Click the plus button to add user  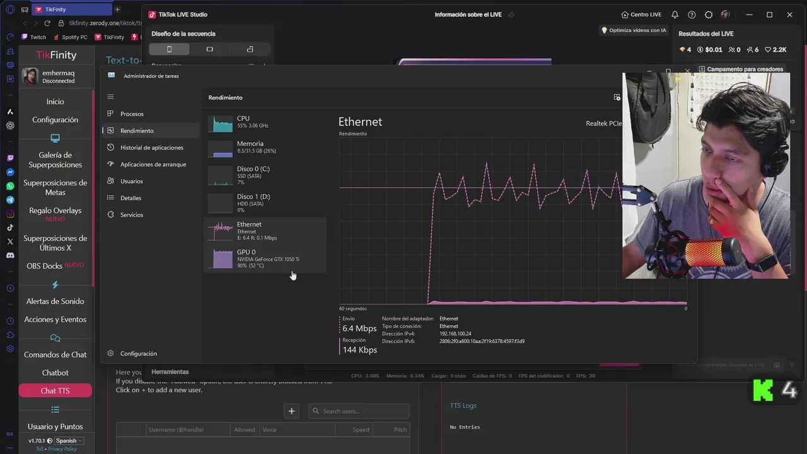tap(291, 411)
